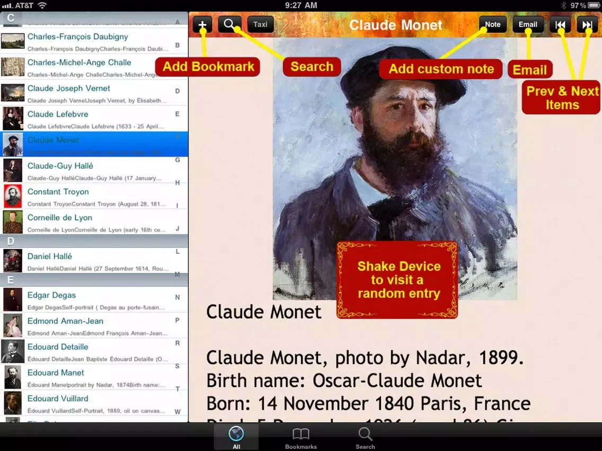The width and height of the screenshot is (602, 451).
Task: Switch to the All tab
Action: pos(236,438)
